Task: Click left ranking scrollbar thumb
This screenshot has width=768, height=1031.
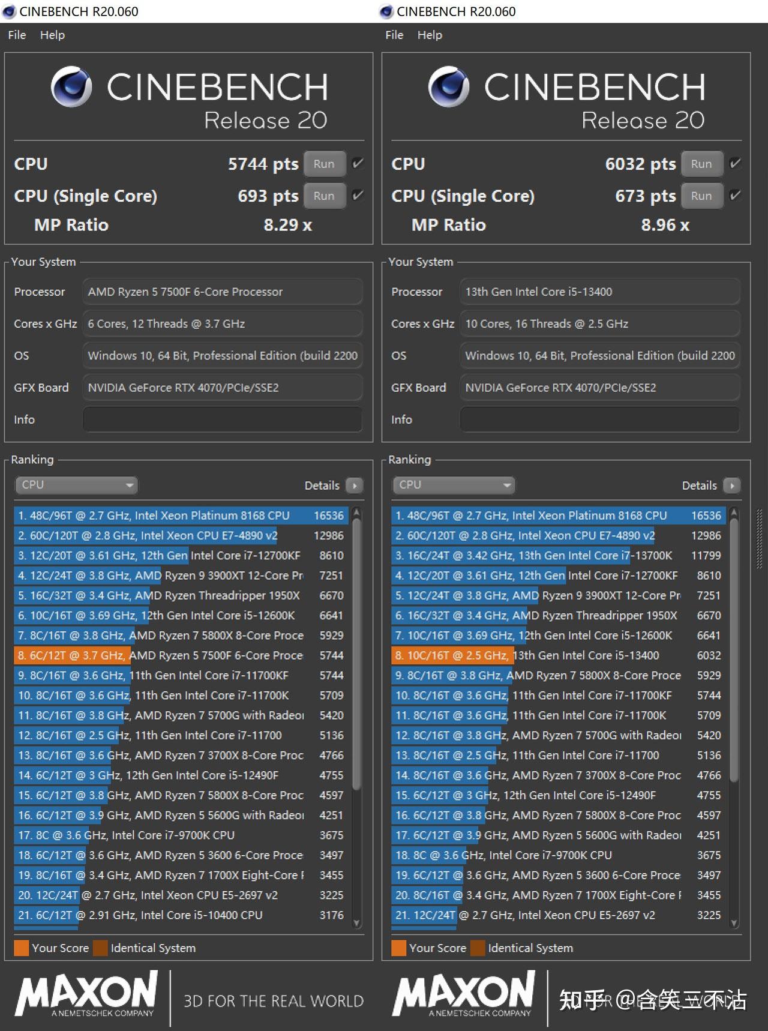Action: point(357,654)
